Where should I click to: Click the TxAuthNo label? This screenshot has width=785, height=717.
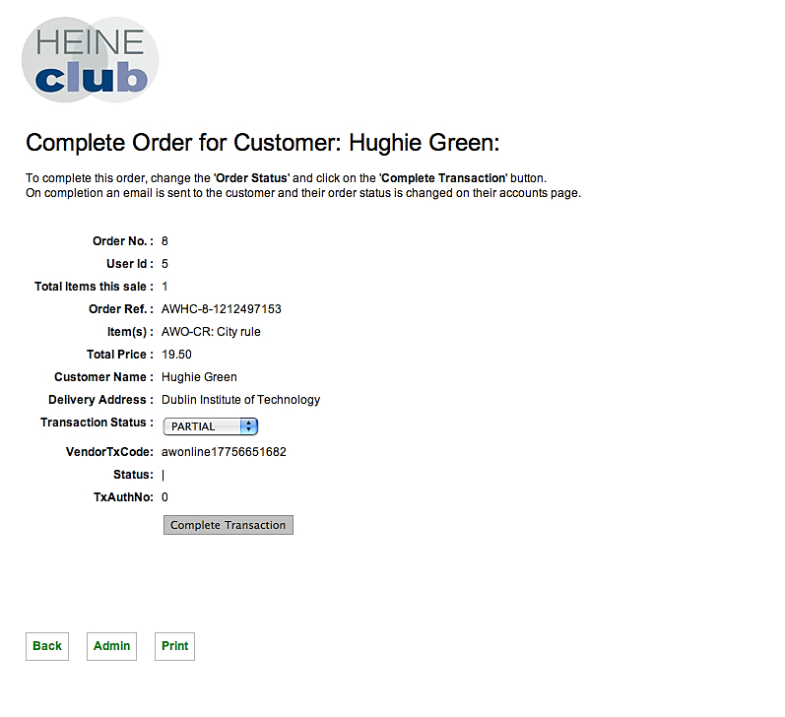[123, 497]
